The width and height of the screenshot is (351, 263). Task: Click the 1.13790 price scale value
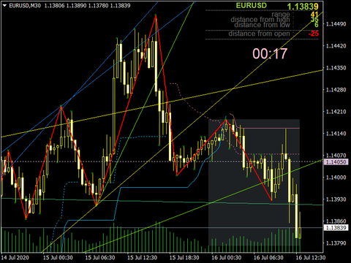[x=336, y=243]
